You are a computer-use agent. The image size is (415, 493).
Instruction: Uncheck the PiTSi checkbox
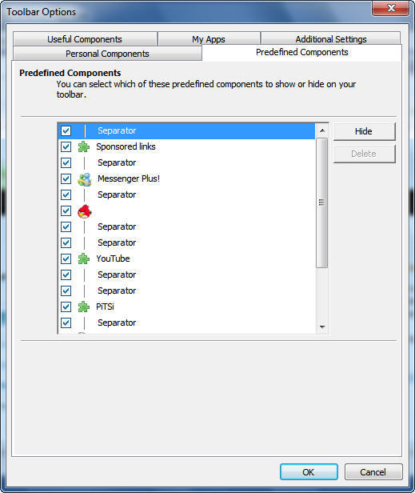[66, 307]
